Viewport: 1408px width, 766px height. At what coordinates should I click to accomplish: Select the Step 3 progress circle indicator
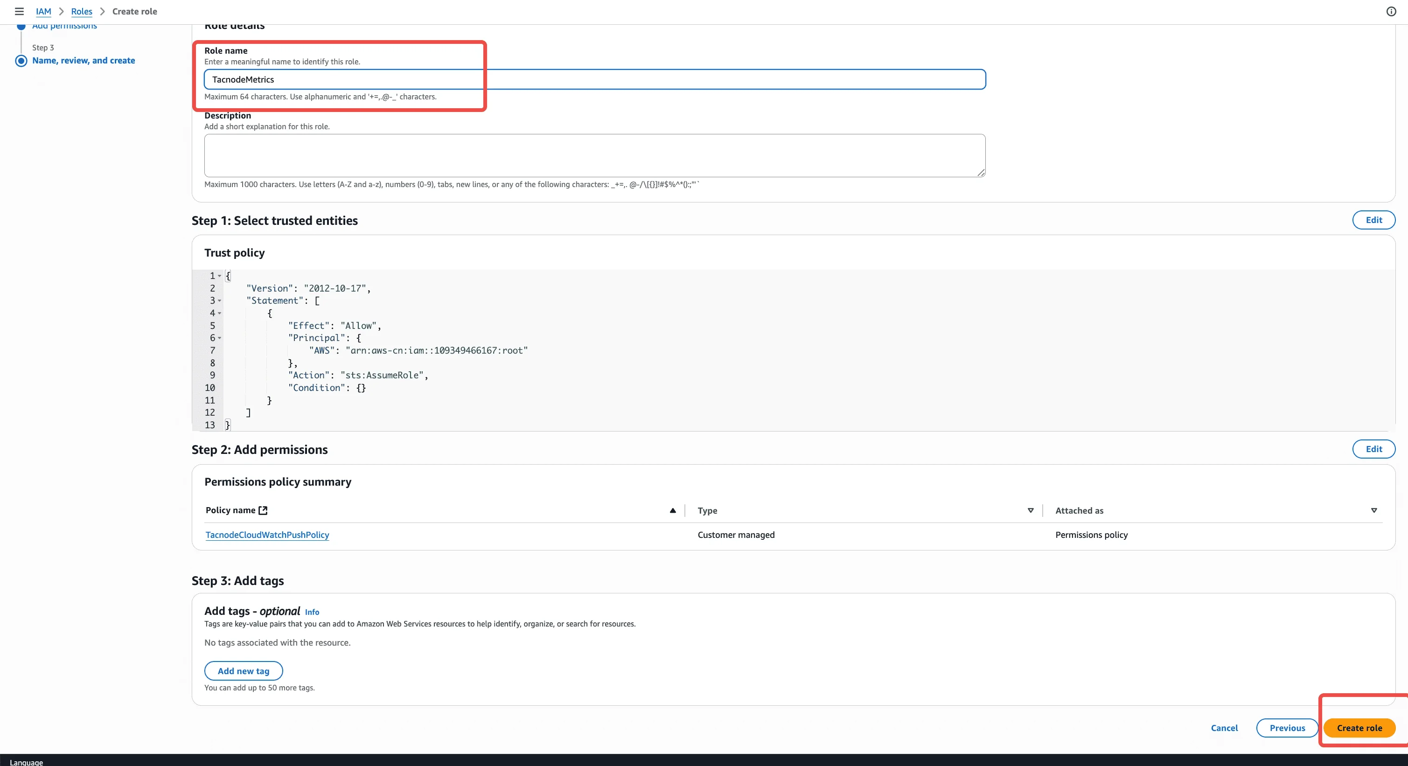coord(21,61)
